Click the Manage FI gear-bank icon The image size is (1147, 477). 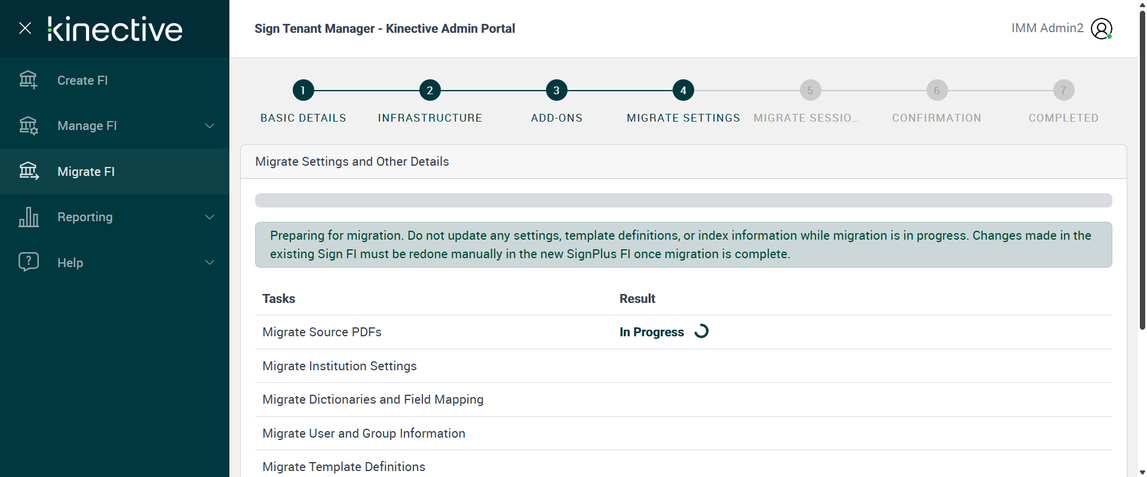point(28,126)
